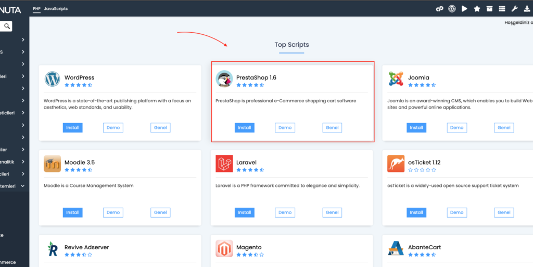
Task: Select the PrestaShop penguin logo
Action: pyautogui.click(x=224, y=79)
